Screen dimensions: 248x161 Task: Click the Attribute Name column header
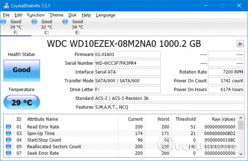click(71, 119)
